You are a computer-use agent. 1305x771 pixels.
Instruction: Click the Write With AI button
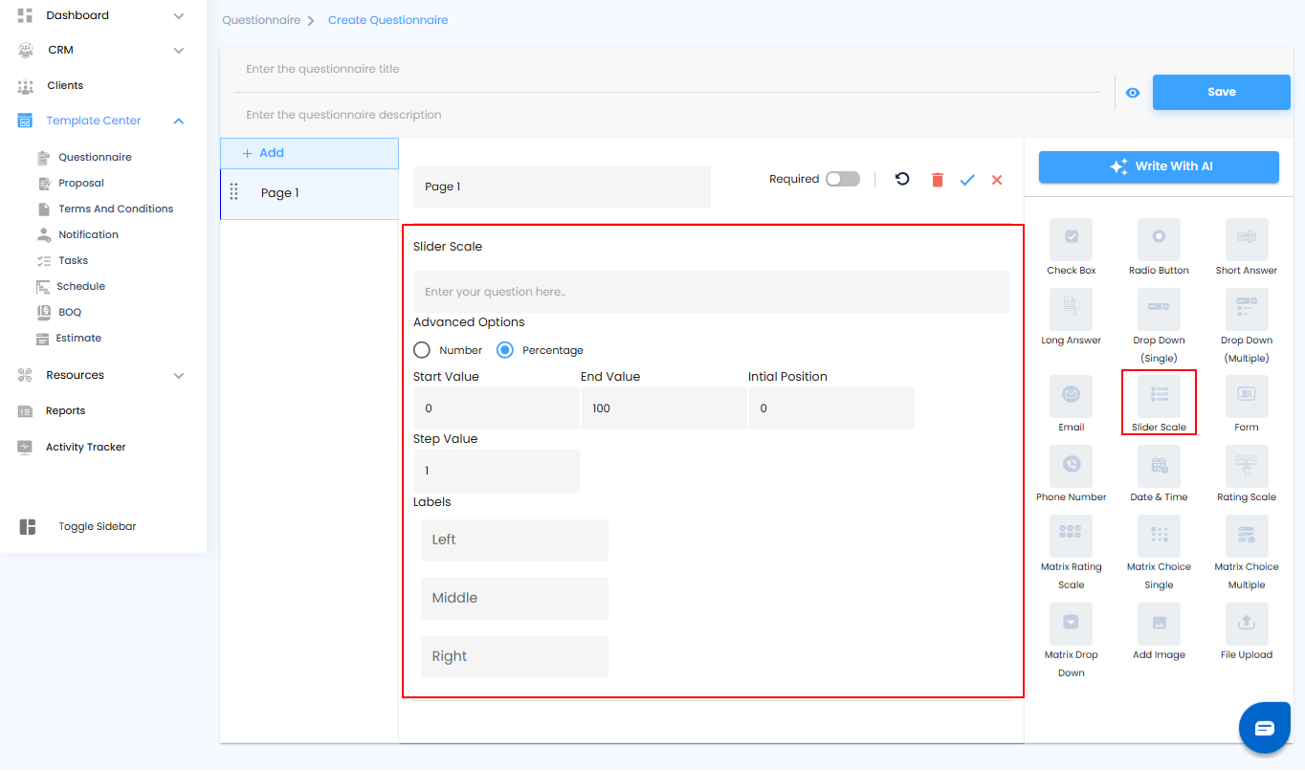(1159, 166)
